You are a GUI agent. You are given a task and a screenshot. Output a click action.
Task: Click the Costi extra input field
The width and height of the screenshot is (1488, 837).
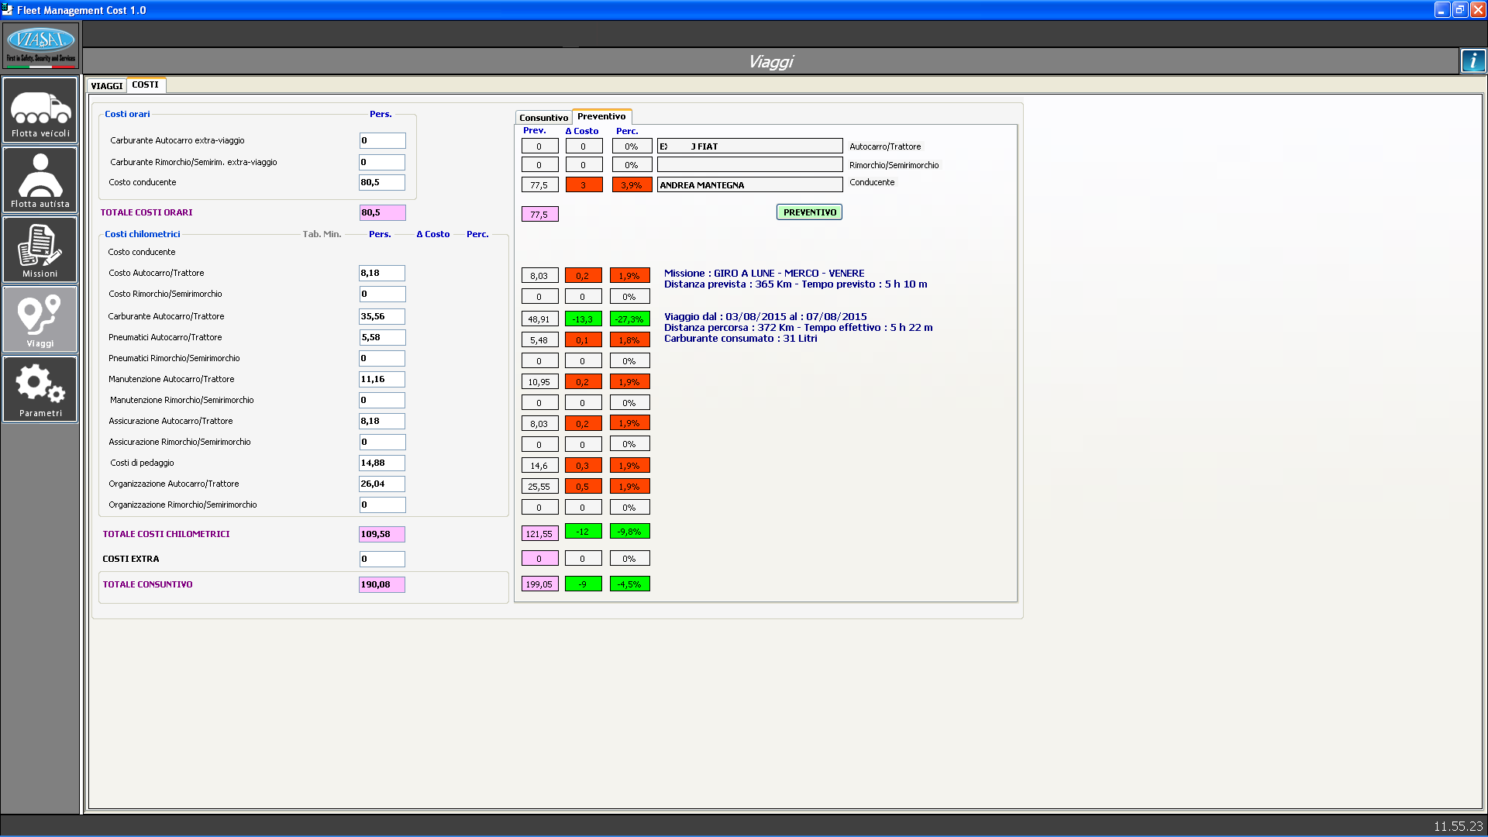(x=382, y=559)
